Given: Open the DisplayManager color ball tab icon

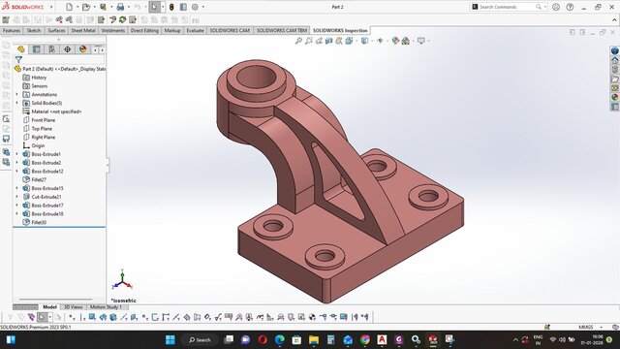Looking at the screenshot, I should [82, 49].
